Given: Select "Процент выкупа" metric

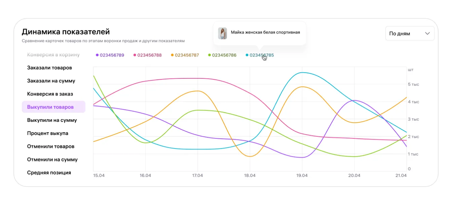Looking at the screenshot, I should pyautogui.click(x=48, y=133).
